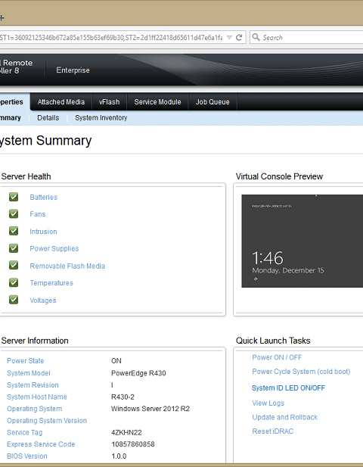Switch to the Attached Media tab

(61, 102)
